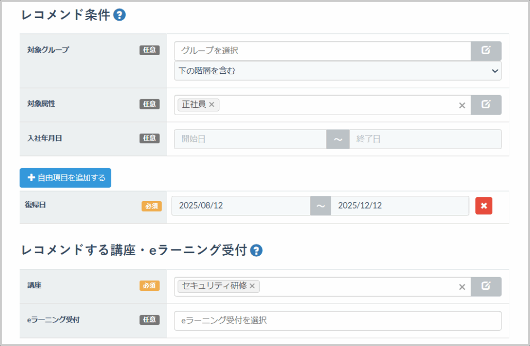Click the help icon beside レコメンドする講座・eラーニング受付
Image resolution: width=530 pixels, height=346 pixels.
tap(257, 250)
